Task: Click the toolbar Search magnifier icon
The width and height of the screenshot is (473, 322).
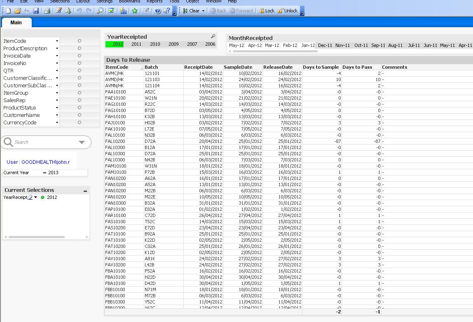Action: click(100, 11)
